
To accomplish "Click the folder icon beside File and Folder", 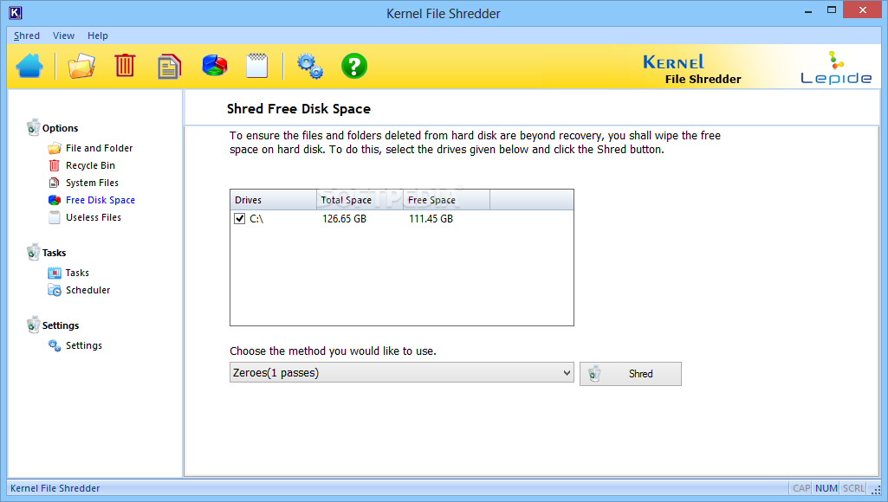I will (x=55, y=148).
